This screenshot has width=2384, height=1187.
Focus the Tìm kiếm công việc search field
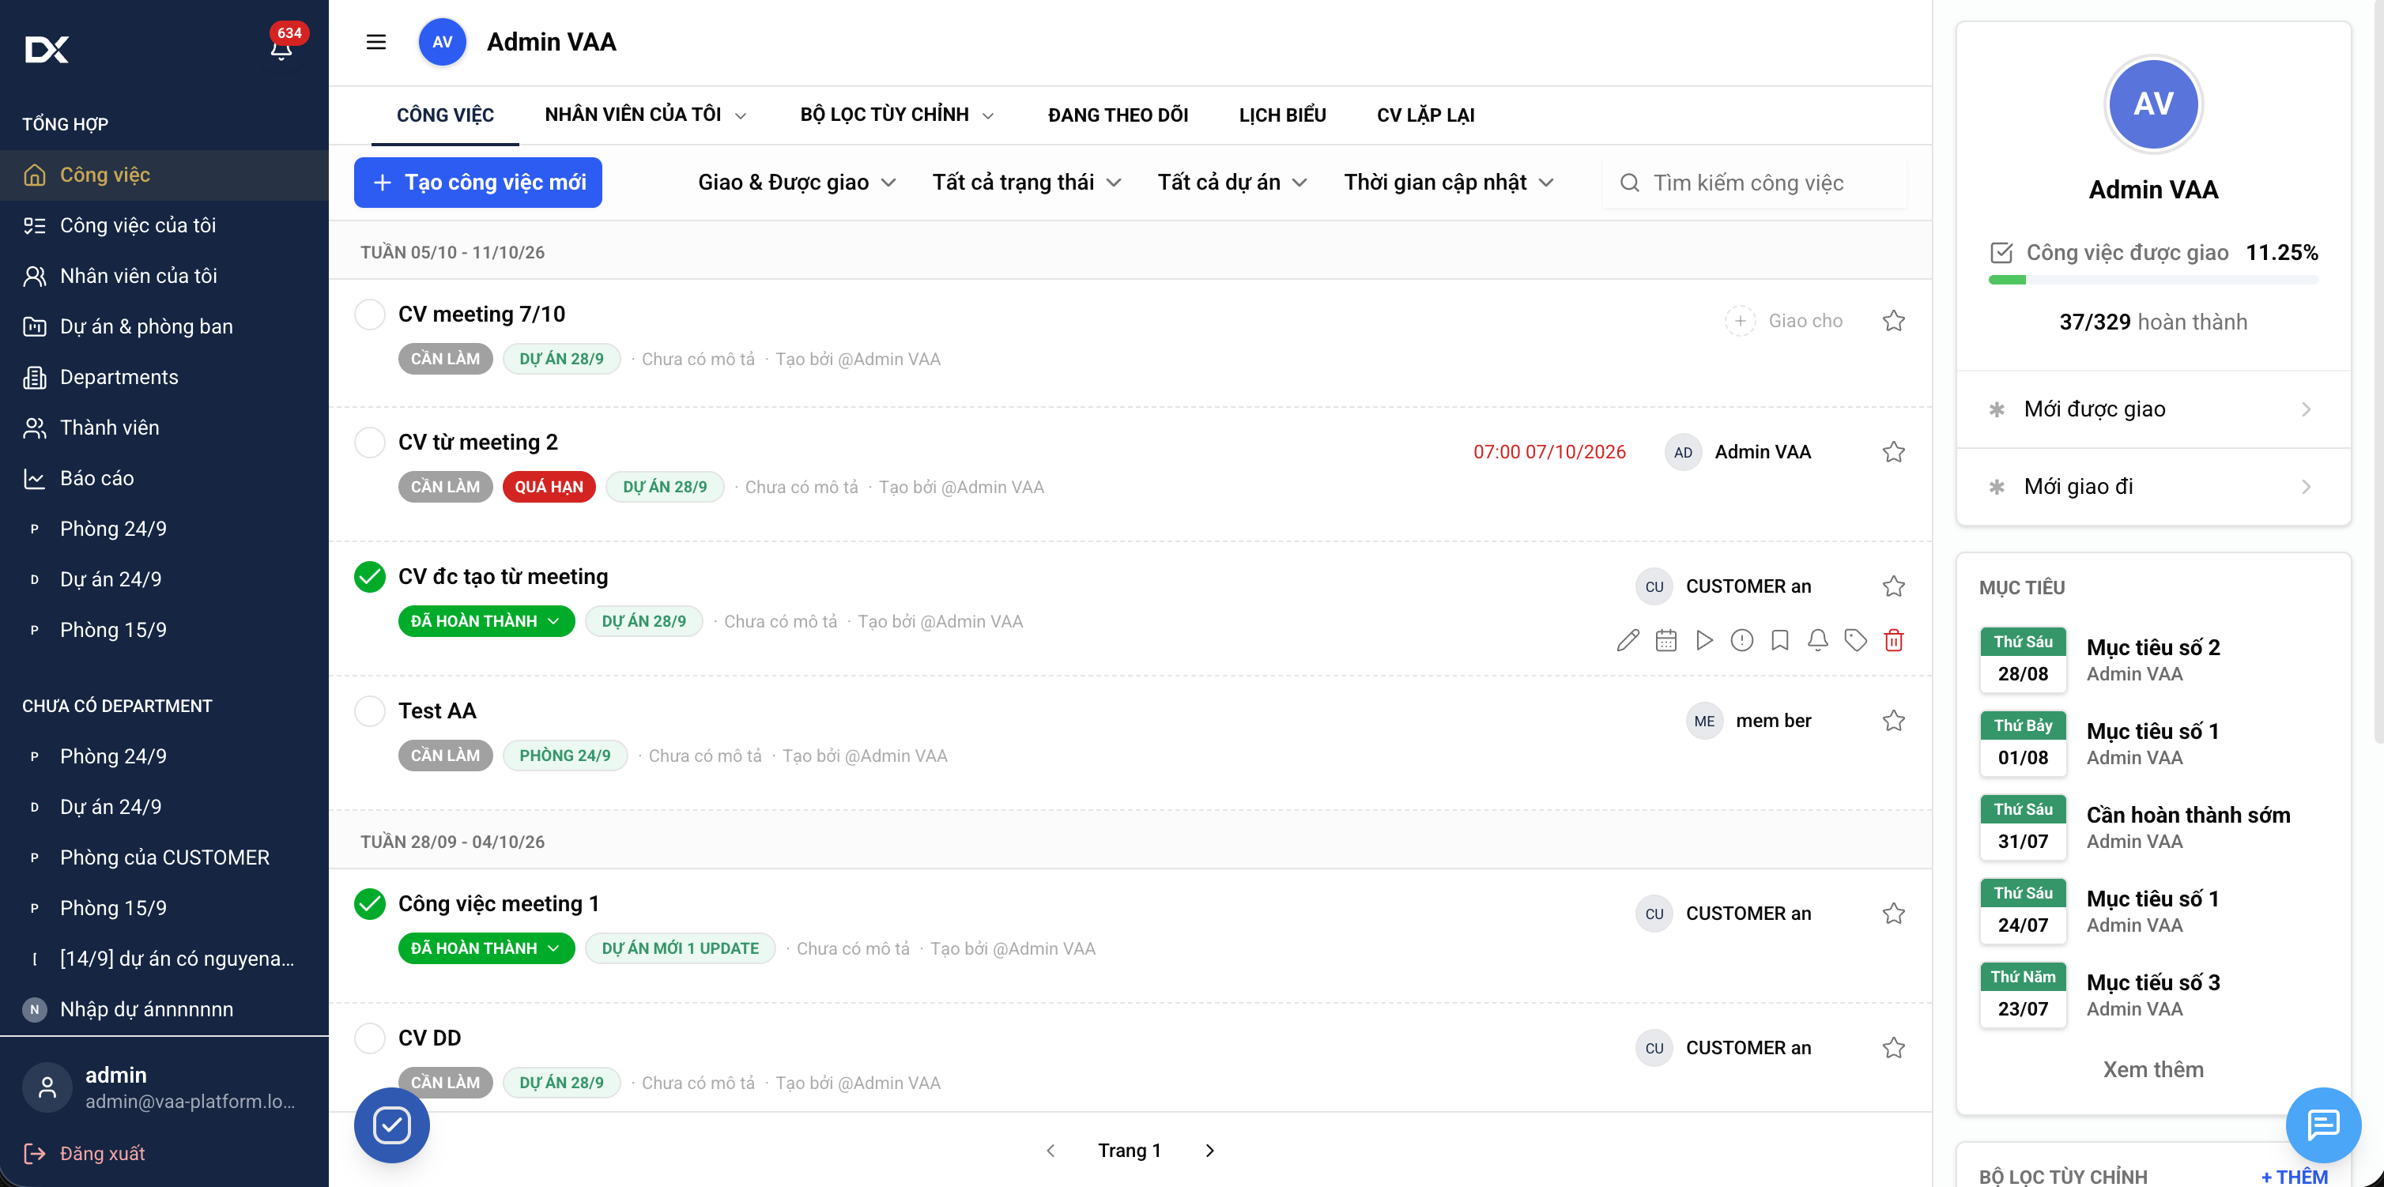(x=1755, y=183)
